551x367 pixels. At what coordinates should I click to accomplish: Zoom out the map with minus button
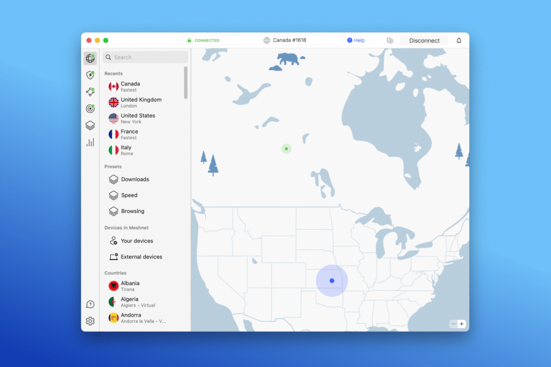point(453,324)
